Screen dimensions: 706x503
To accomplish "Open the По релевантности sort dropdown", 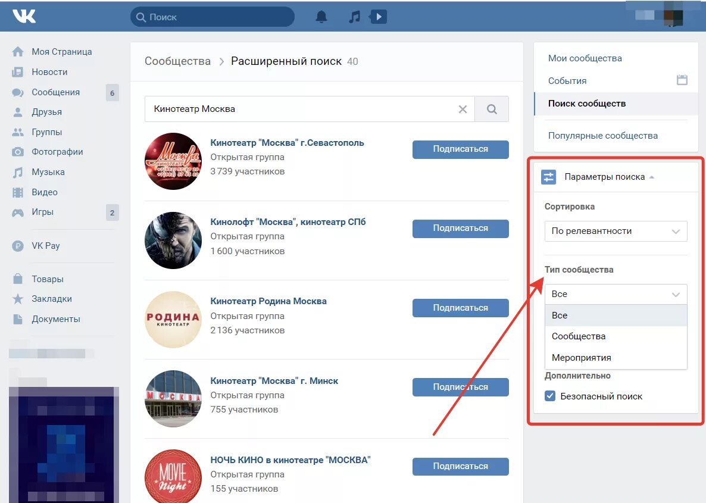I will [616, 231].
